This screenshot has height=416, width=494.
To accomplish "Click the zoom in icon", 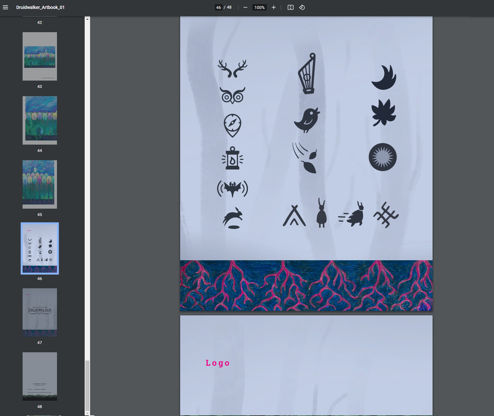I will click(x=274, y=7).
